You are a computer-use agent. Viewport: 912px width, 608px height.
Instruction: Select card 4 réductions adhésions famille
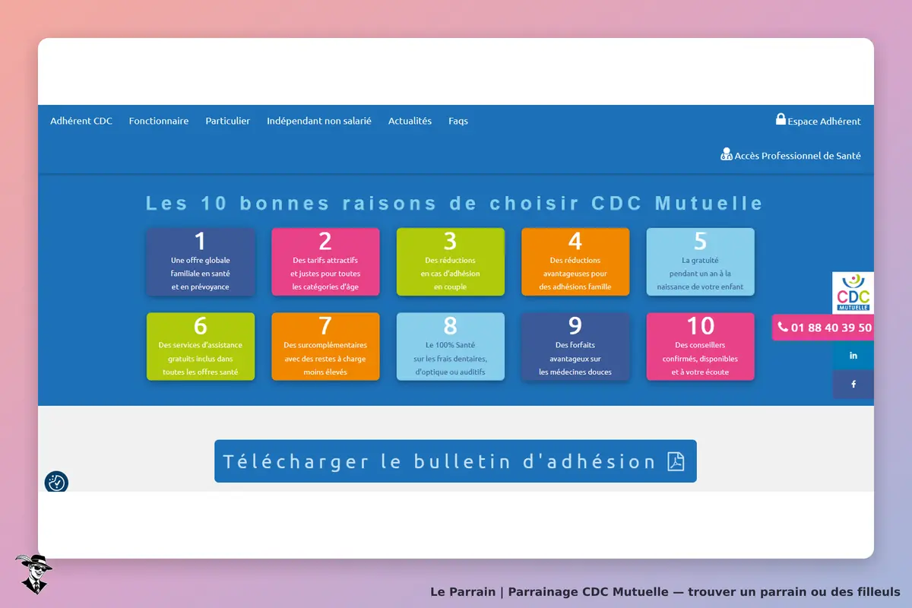coord(575,261)
